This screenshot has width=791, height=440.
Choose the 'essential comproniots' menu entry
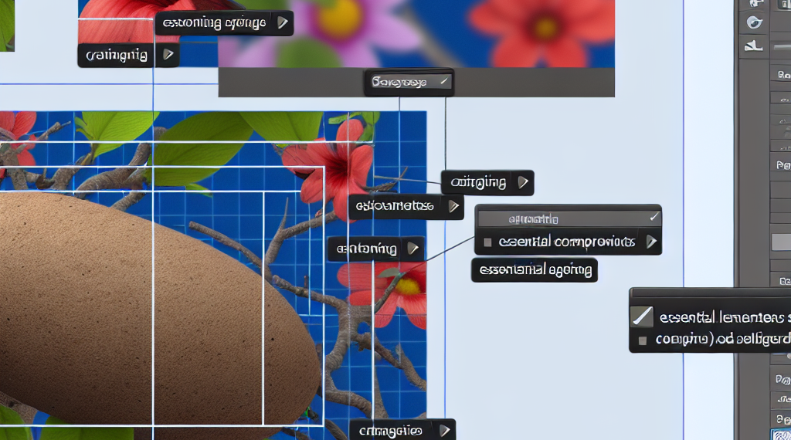(566, 242)
